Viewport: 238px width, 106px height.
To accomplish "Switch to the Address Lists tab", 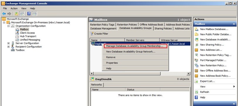I will click(x=182, y=29).
